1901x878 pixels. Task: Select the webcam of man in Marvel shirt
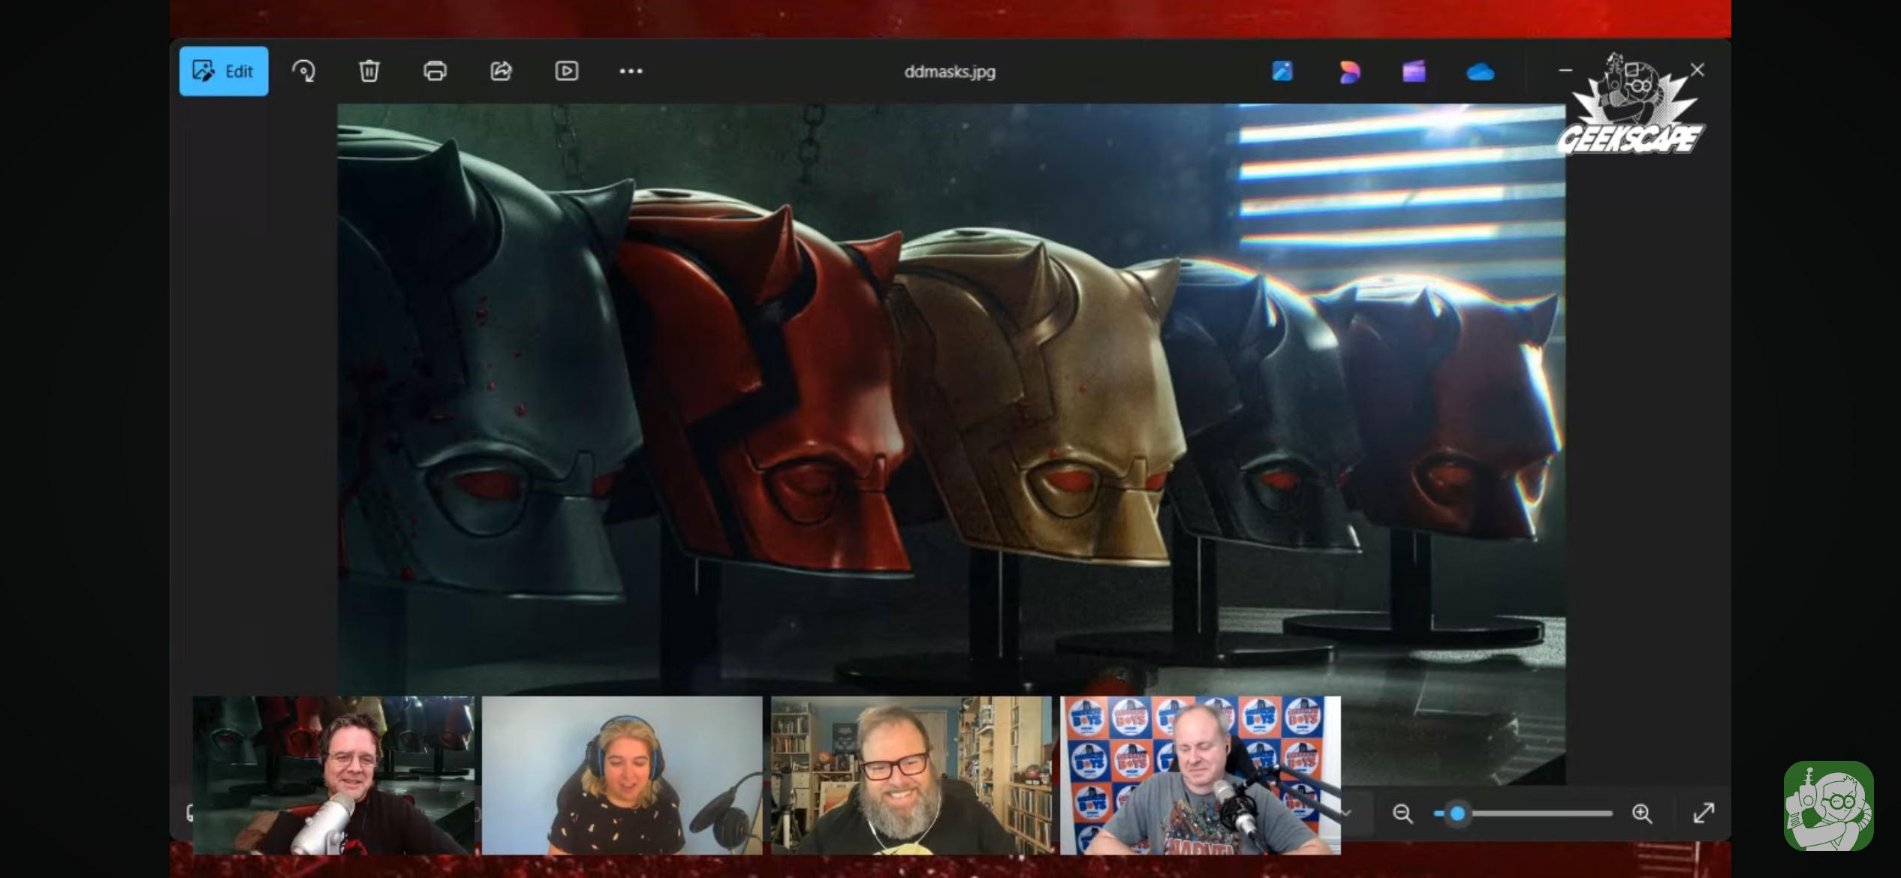click(1201, 775)
